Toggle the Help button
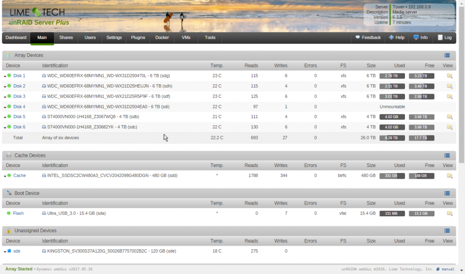This screenshot has width=465, height=274. click(397, 38)
